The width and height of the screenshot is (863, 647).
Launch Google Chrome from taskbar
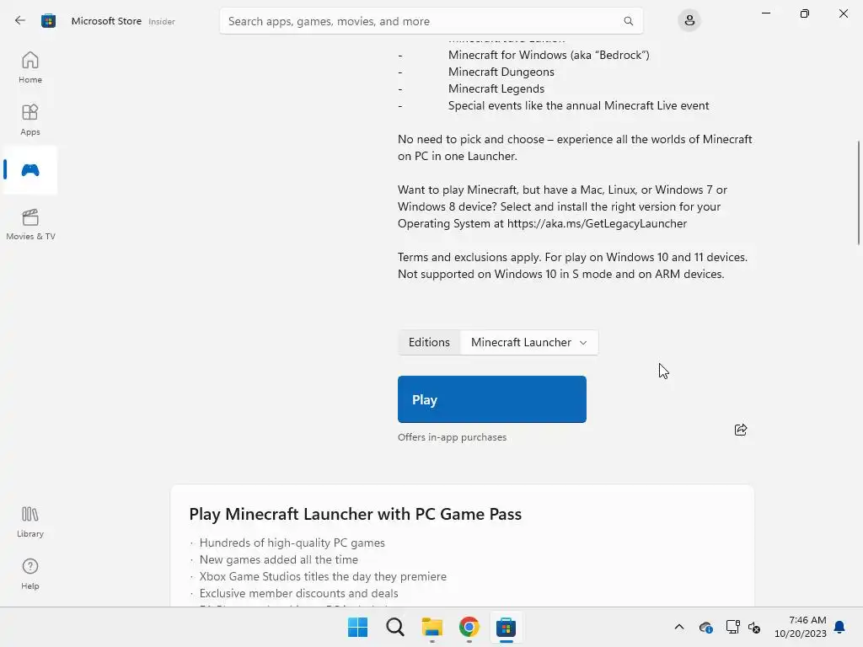[x=469, y=627]
